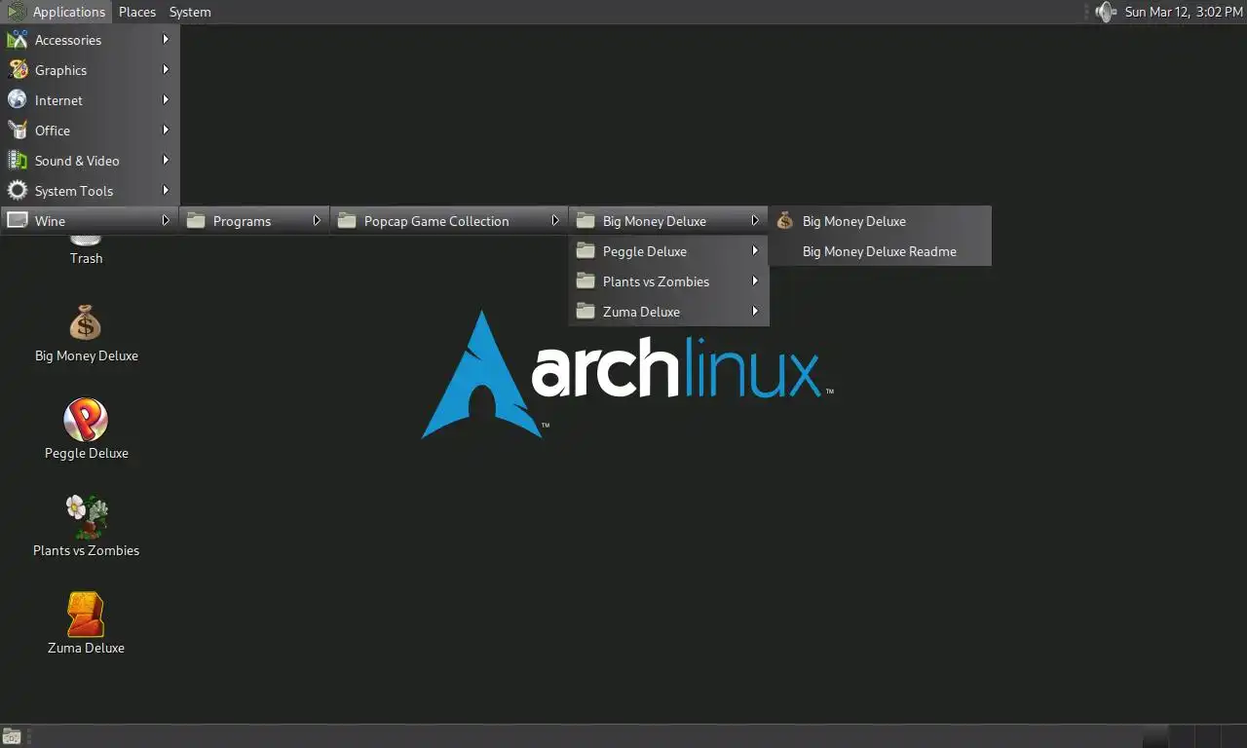Open the Peggle Deluxe folder entry
Viewport: 1247px width, 748px height.
[668, 251]
